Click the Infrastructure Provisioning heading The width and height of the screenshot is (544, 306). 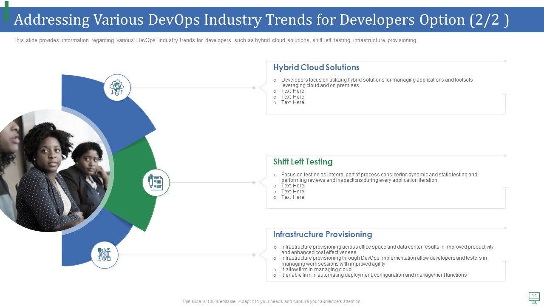tap(322, 235)
